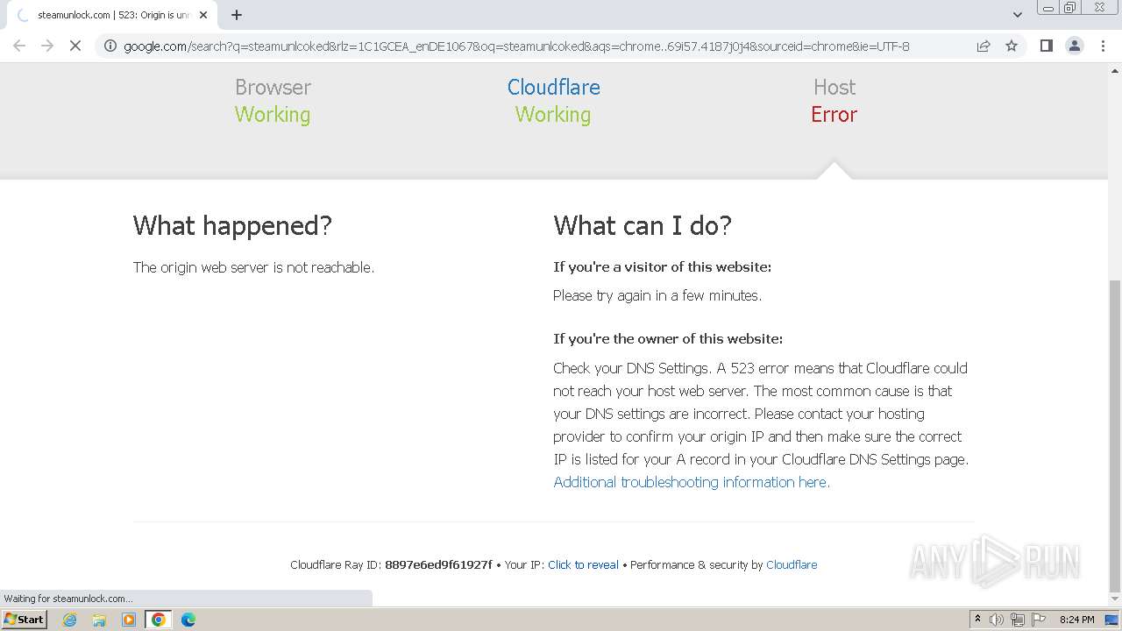This screenshot has width=1122, height=631.
Task: Share this page icon
Action: (984, 46)
